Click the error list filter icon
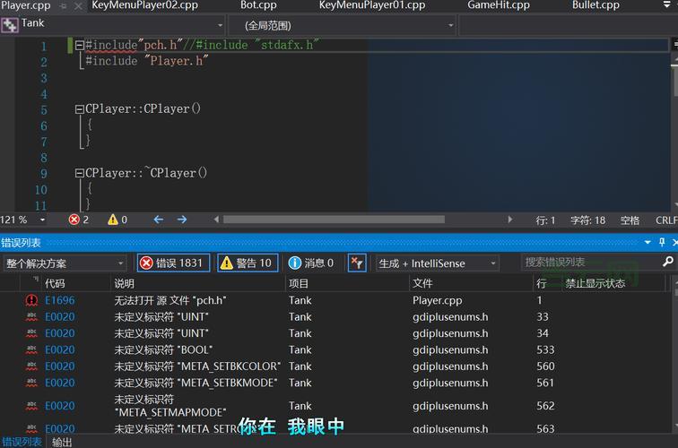The width and height of the screenshot is (678, 448). point(356,263)
